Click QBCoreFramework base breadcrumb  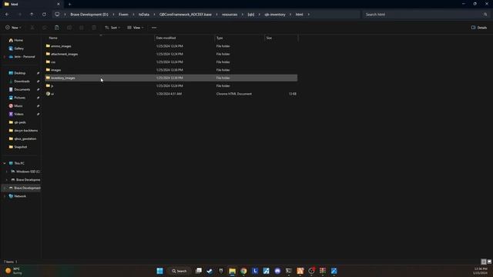(x=186, y=15)
